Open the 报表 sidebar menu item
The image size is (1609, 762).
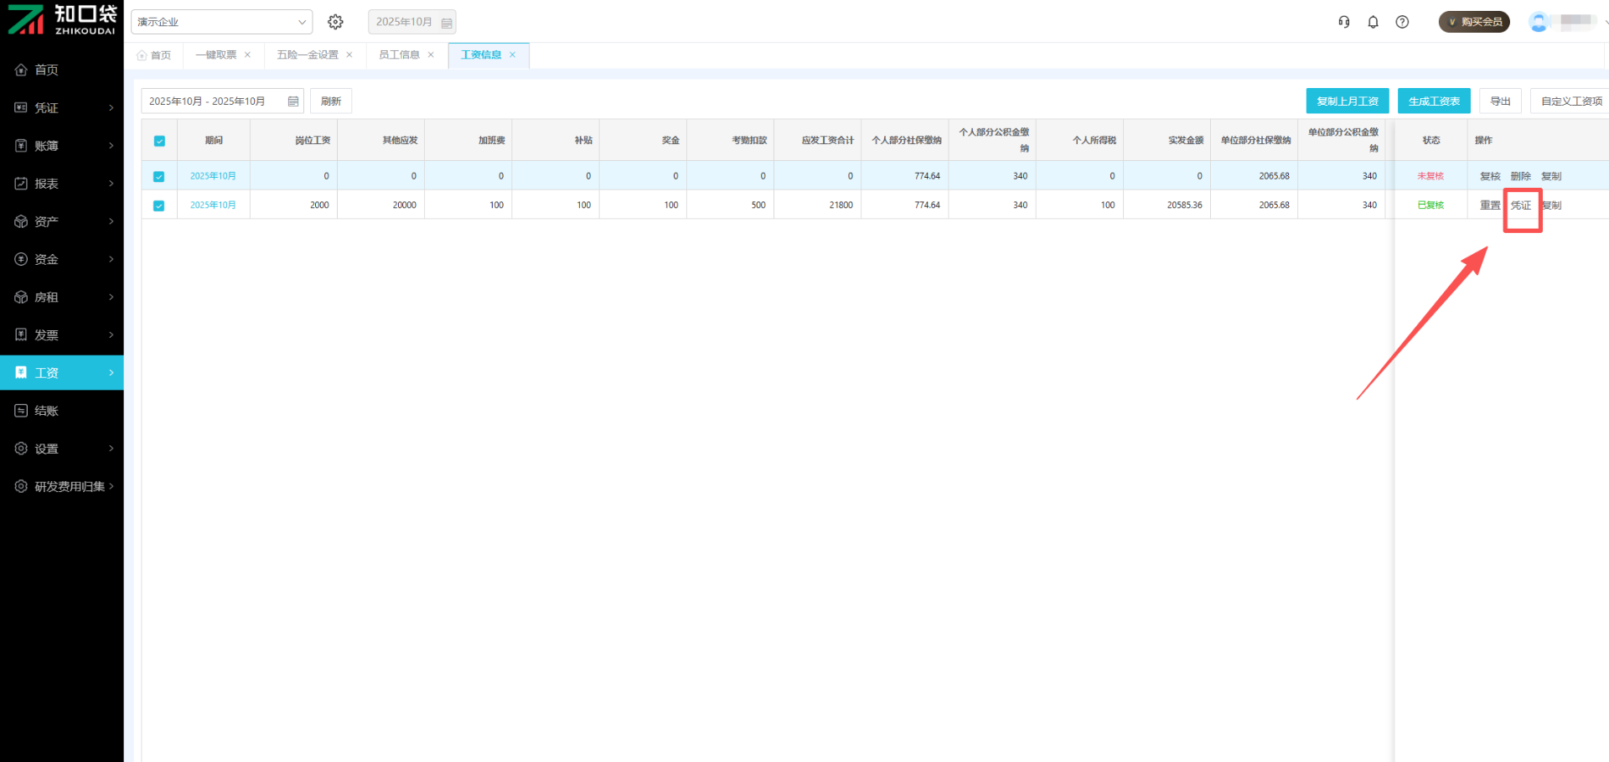click(x=62, y=184)
